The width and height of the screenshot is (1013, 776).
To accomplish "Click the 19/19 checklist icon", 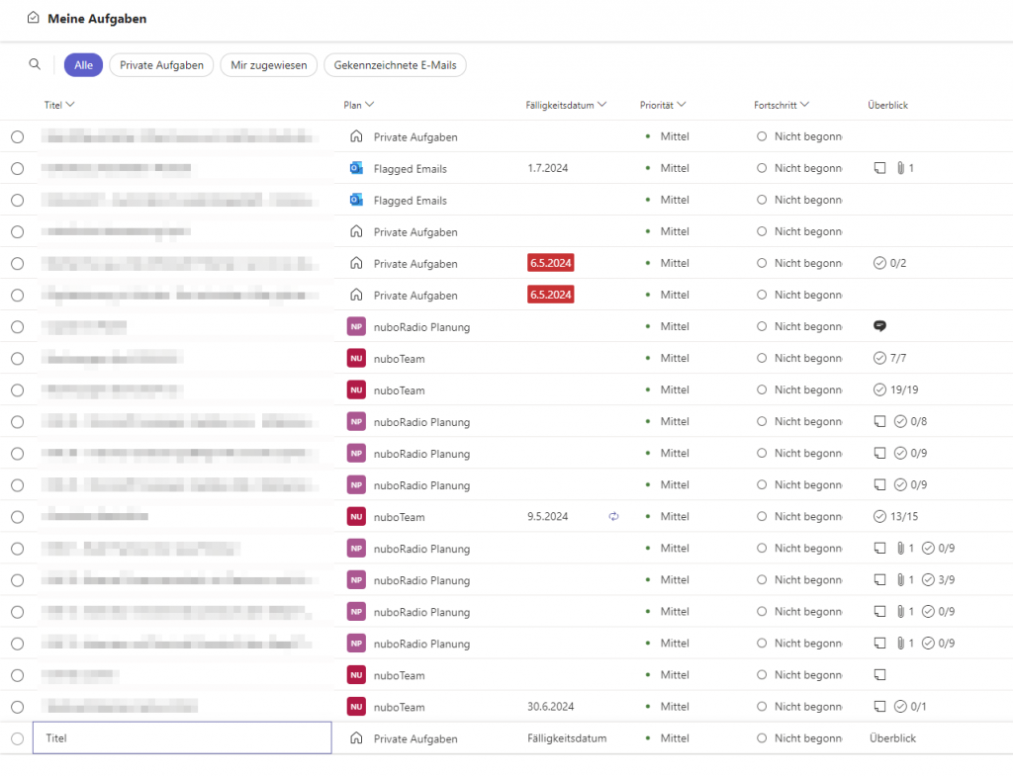I will [879, 389].
